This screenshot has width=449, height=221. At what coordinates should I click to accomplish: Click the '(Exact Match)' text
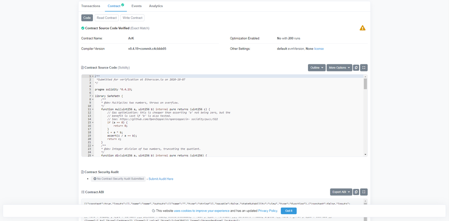[140, 28]
